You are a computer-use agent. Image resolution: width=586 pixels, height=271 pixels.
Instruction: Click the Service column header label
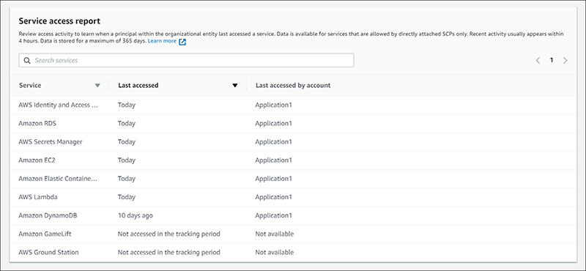[30, 85]
